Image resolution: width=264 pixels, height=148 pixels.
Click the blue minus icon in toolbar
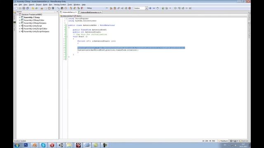click(x=154, y=8)
